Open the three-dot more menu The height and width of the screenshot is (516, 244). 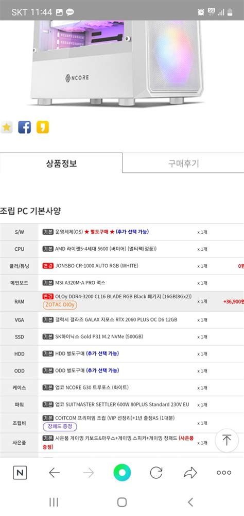224,473
